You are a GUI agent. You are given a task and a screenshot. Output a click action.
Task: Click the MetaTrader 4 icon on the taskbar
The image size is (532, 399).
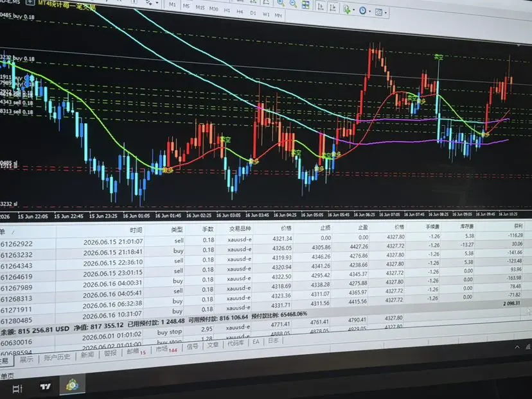pos(72,385)
